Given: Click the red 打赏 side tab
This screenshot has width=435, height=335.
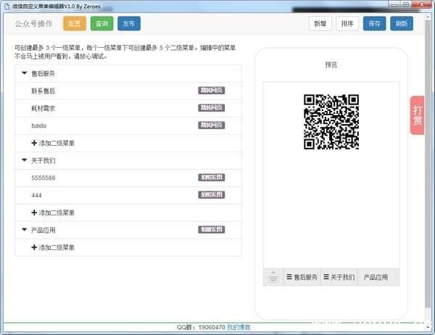Looking at the screenshot, I should [x=418, y=115].
